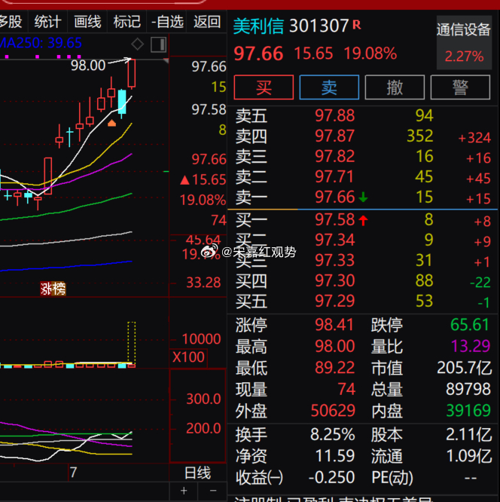Click the 最低 value 89.22
Image resolution: width=500 pixels, height=502 pixels.
334,368
